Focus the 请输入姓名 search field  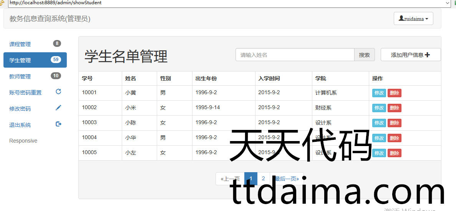pyautogui.click(x=295, y=55)
